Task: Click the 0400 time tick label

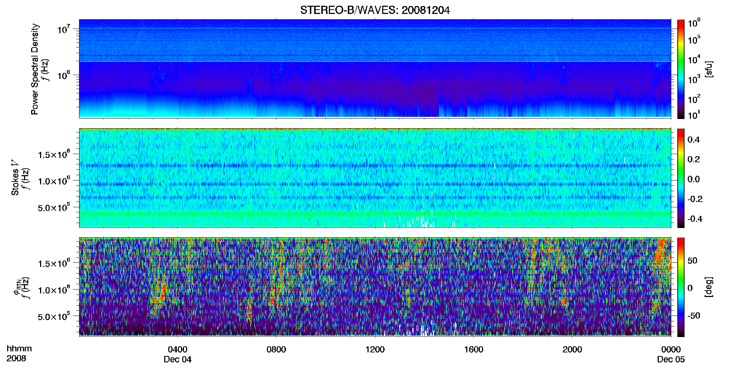Action: point(177,350)
